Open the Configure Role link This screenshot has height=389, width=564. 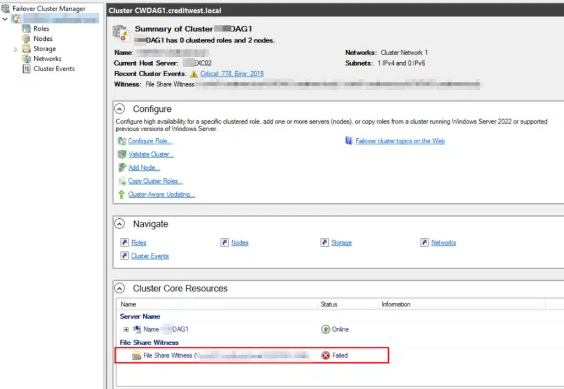coord(150,141)
